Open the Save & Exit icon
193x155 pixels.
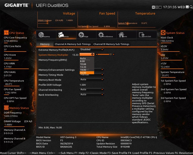[x=142, y=35]
